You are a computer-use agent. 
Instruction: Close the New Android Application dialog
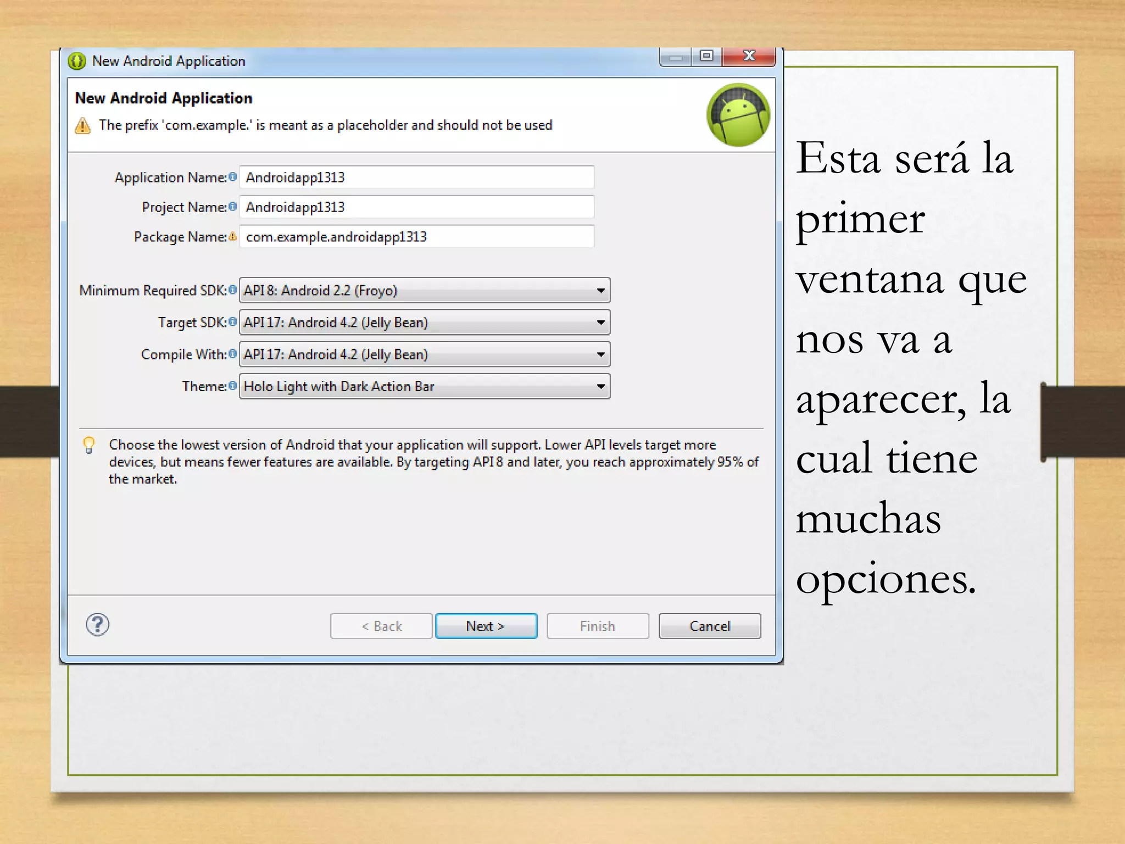pos(749,56)
